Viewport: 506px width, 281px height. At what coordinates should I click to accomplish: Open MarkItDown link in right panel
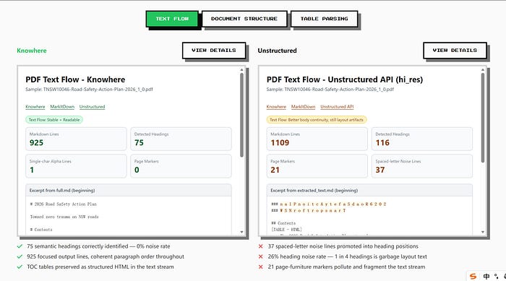[x=304, y=107]
